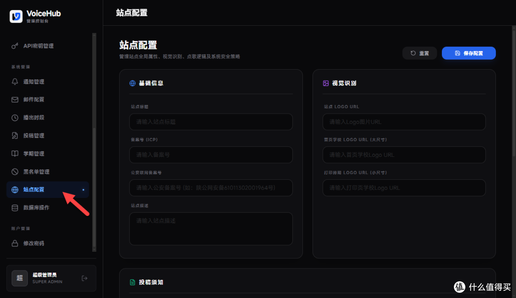Click the 重置 button

point(419,53)
